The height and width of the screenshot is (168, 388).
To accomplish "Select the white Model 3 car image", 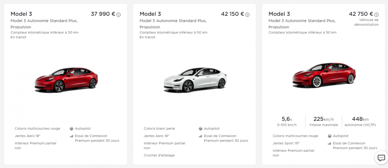I will coord(195,80).
